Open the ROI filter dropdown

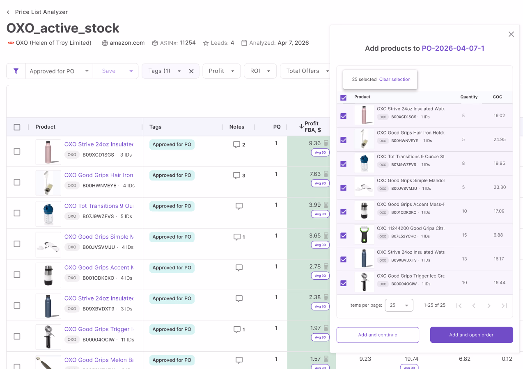pos(260,71)
